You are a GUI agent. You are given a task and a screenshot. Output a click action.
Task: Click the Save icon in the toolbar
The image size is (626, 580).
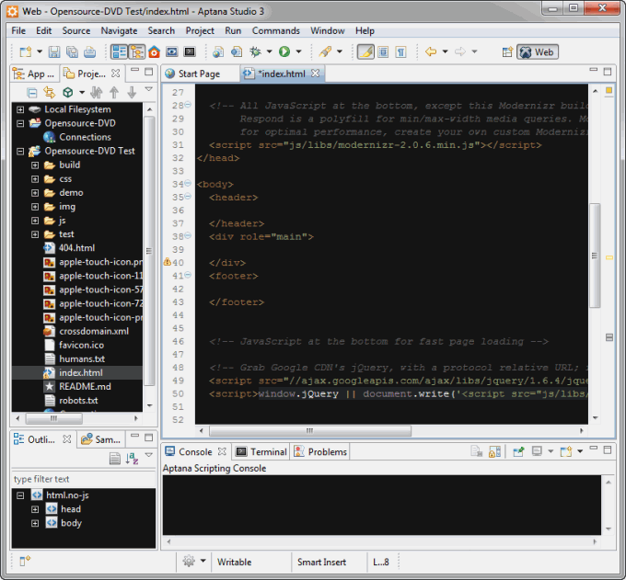click(x=54, y=52)
